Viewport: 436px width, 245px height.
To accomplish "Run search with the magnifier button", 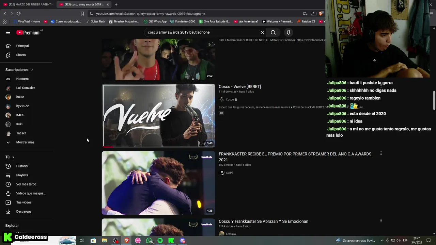I will click(273, 32).
